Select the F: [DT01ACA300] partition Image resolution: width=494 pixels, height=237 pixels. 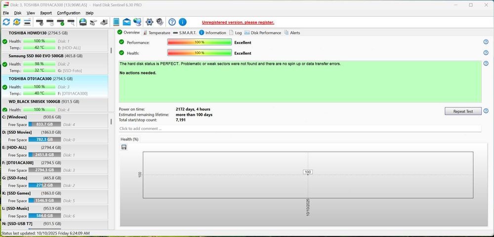(x=55, y=166)
